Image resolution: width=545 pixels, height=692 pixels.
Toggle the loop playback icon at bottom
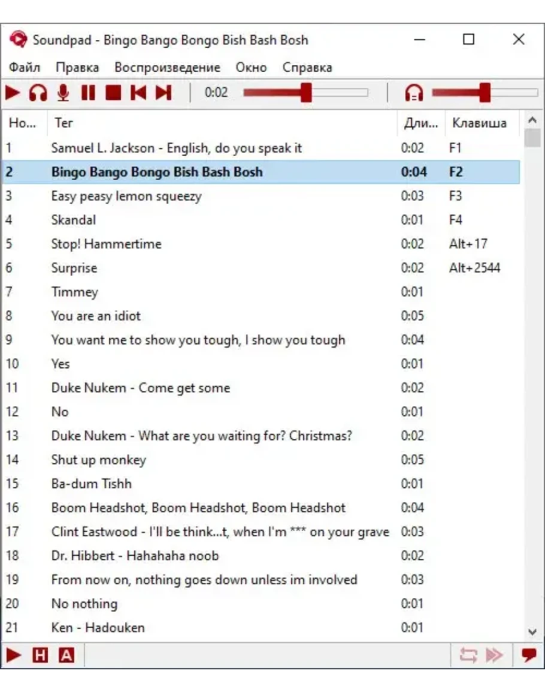(468, 655)
